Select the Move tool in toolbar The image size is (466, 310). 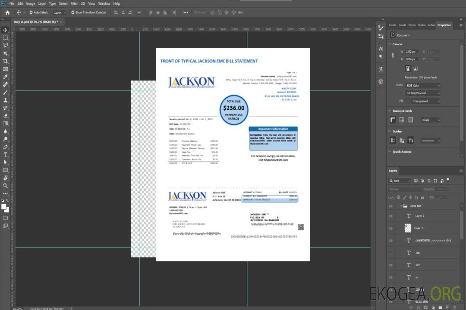5,30
